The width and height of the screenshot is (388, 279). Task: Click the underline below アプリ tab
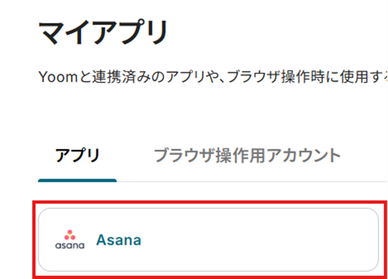point(77,181)
